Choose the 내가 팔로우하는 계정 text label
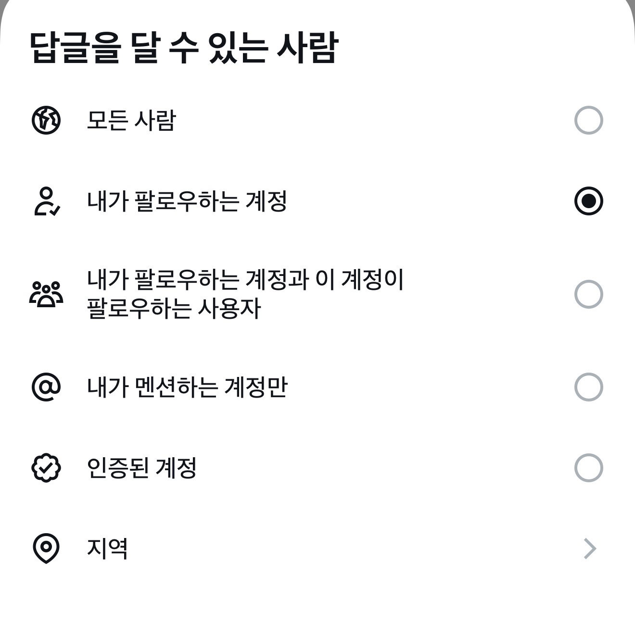Screen dimensions: 635x638 point(187,201)
